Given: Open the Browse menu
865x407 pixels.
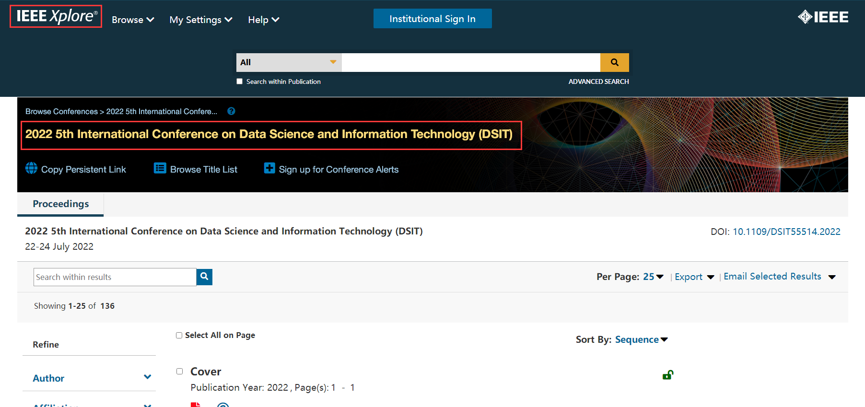Looking at the screenshot, I should coord(133,20).
